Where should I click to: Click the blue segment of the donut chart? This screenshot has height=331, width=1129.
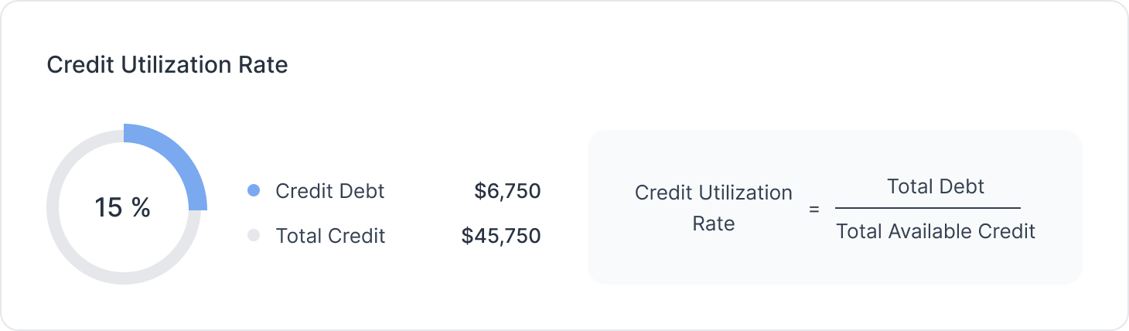(182, 159)
